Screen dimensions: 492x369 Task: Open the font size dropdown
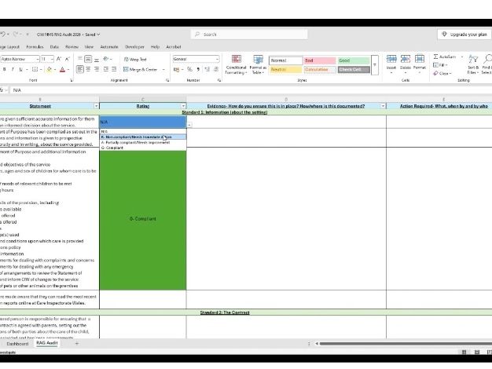pyautogui.click(x=52, y=59)
